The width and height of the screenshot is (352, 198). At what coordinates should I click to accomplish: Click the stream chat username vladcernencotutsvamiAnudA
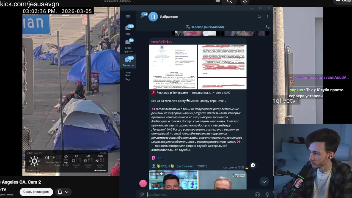click(320, 78)
